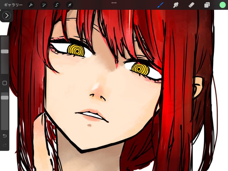
Task: Select the Smudge tool
Action: [176, 5]
